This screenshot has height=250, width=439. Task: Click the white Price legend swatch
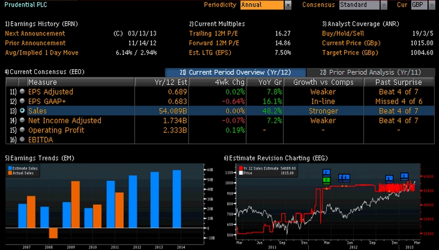(241, 173)
